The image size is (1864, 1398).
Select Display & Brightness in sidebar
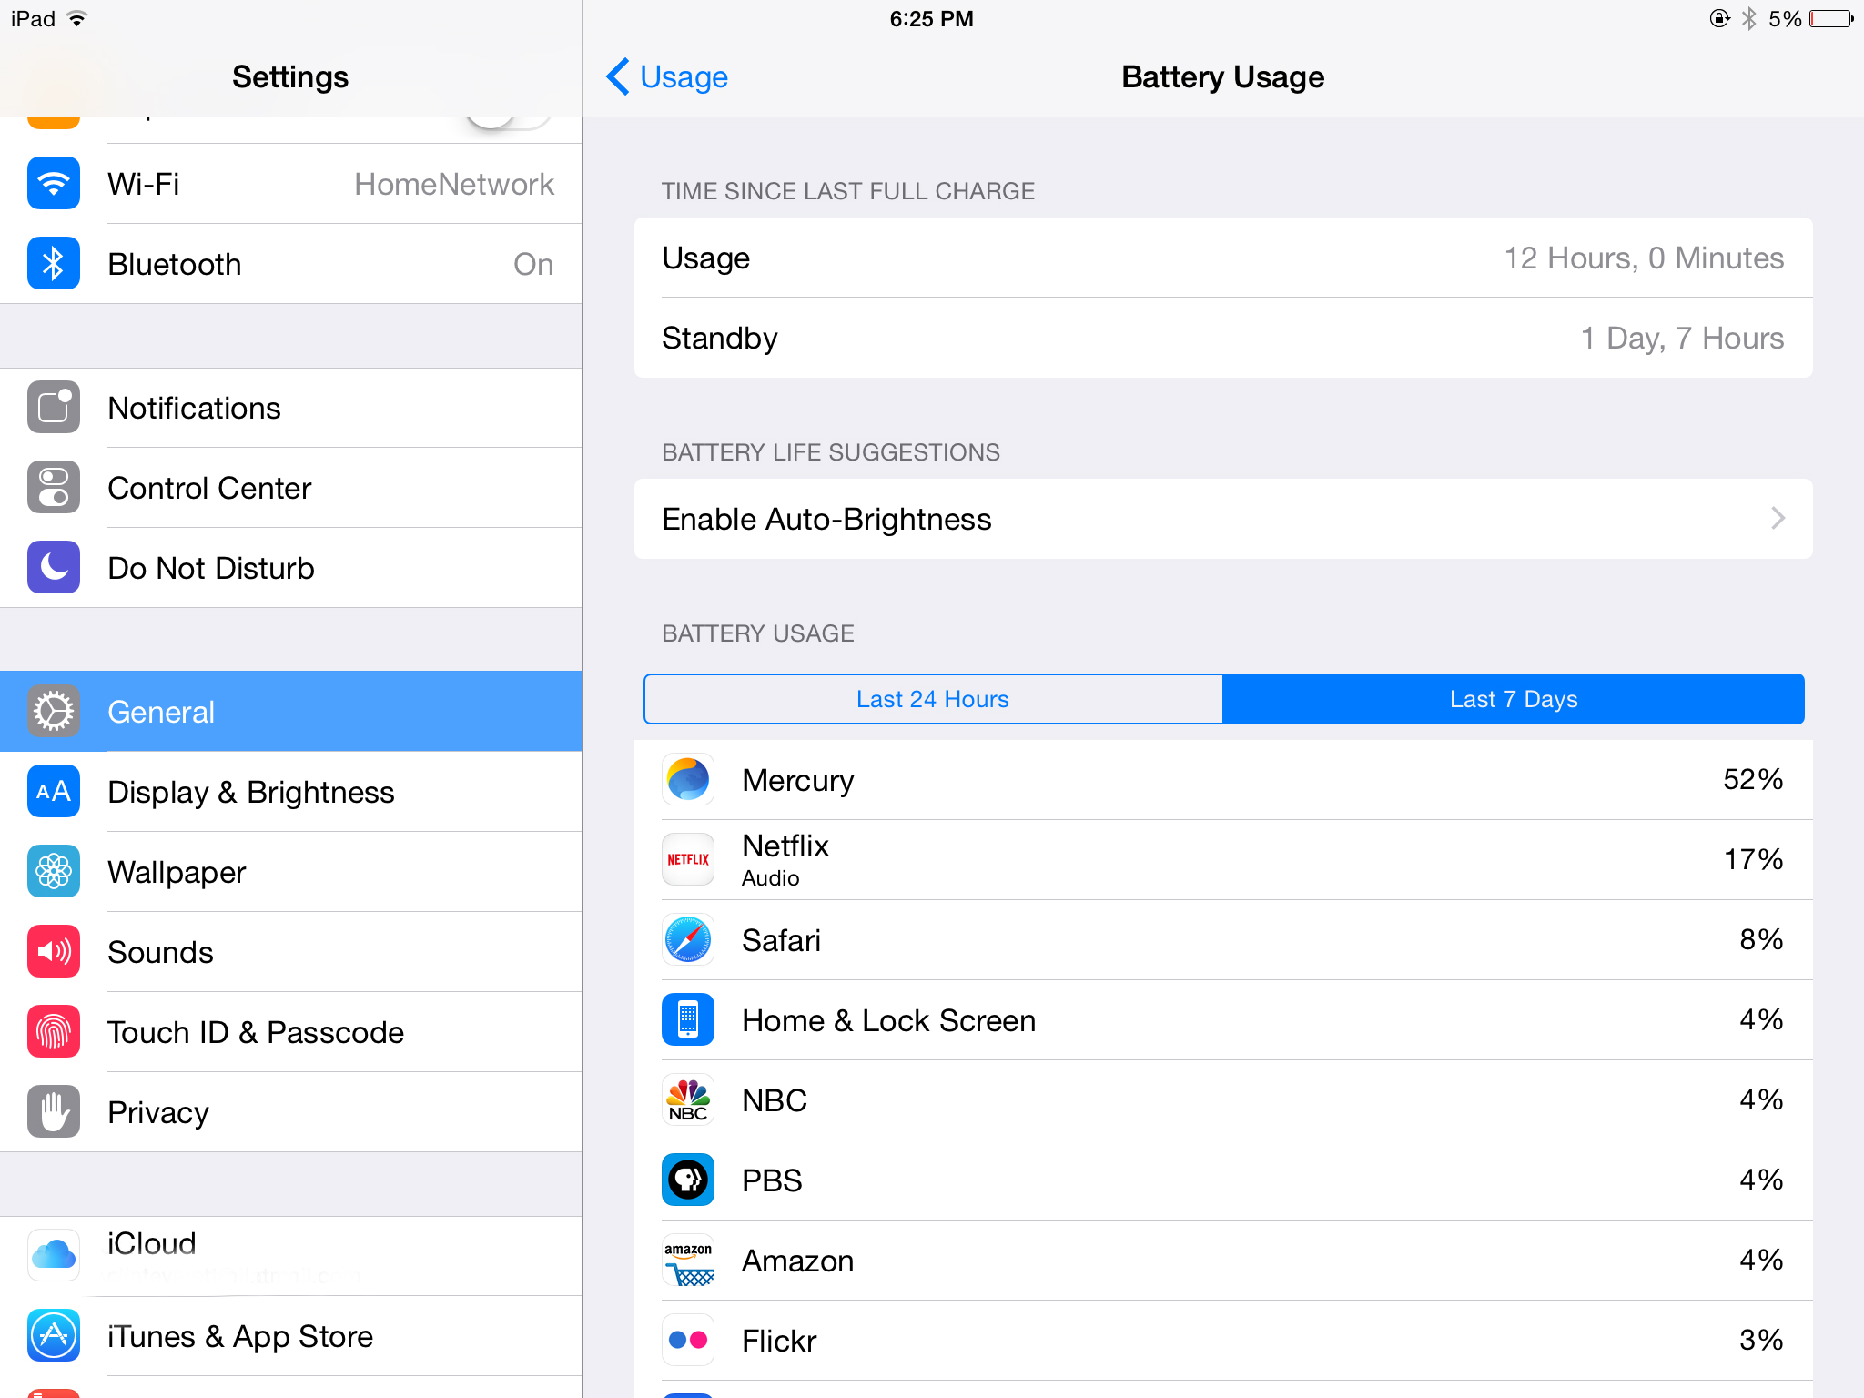pos(291,792)
